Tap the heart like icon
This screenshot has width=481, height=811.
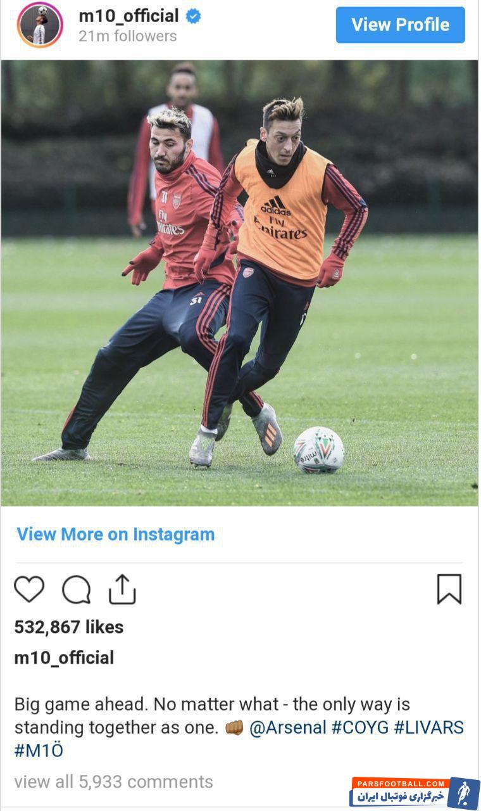pos(29,589)
